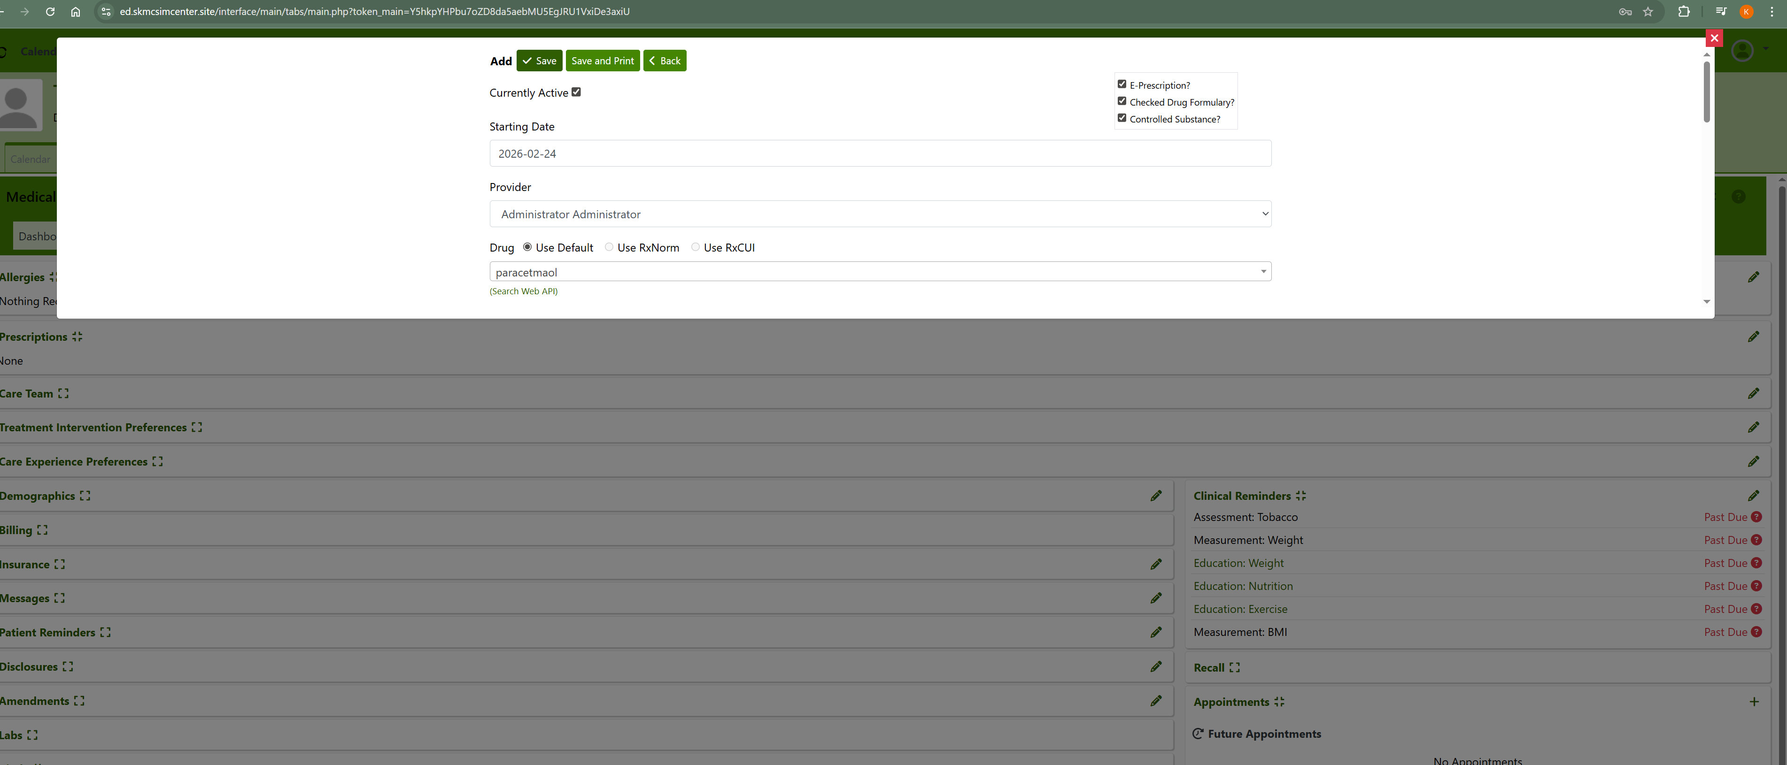1787x765 pixels.
Task: Click the pencil edit icon for Demographics
Action: pos(1156,496)
